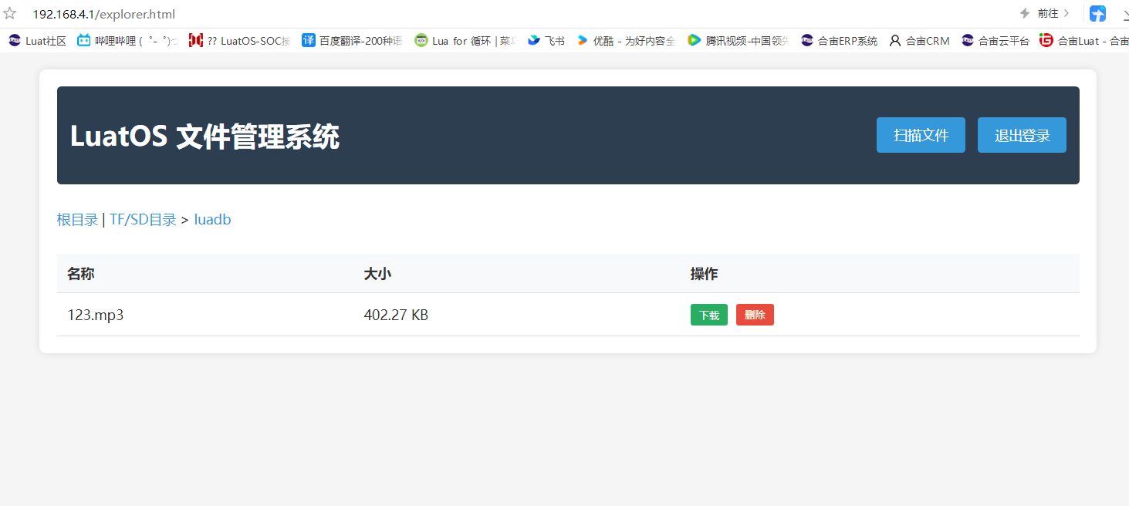Click the 操作 column header

(704, 274)
